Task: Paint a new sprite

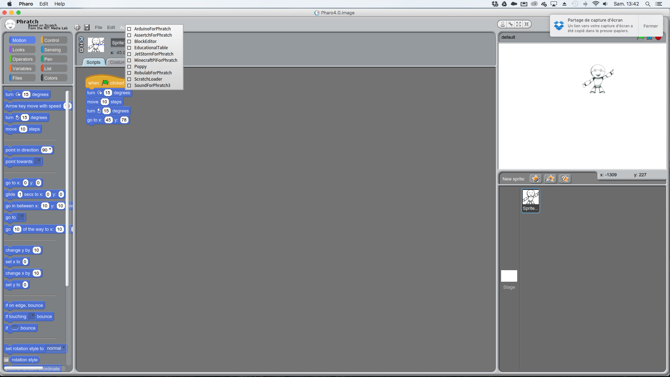Action: pyautogui.click(x=536, y=179)
